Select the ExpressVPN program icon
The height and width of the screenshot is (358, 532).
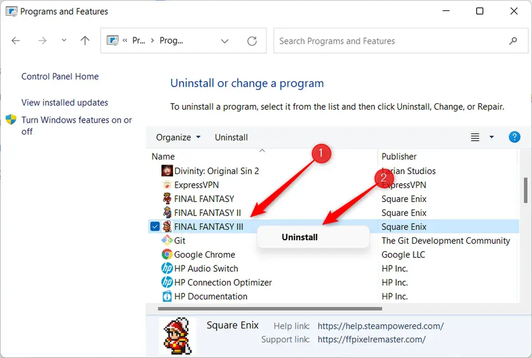(167, 185)
